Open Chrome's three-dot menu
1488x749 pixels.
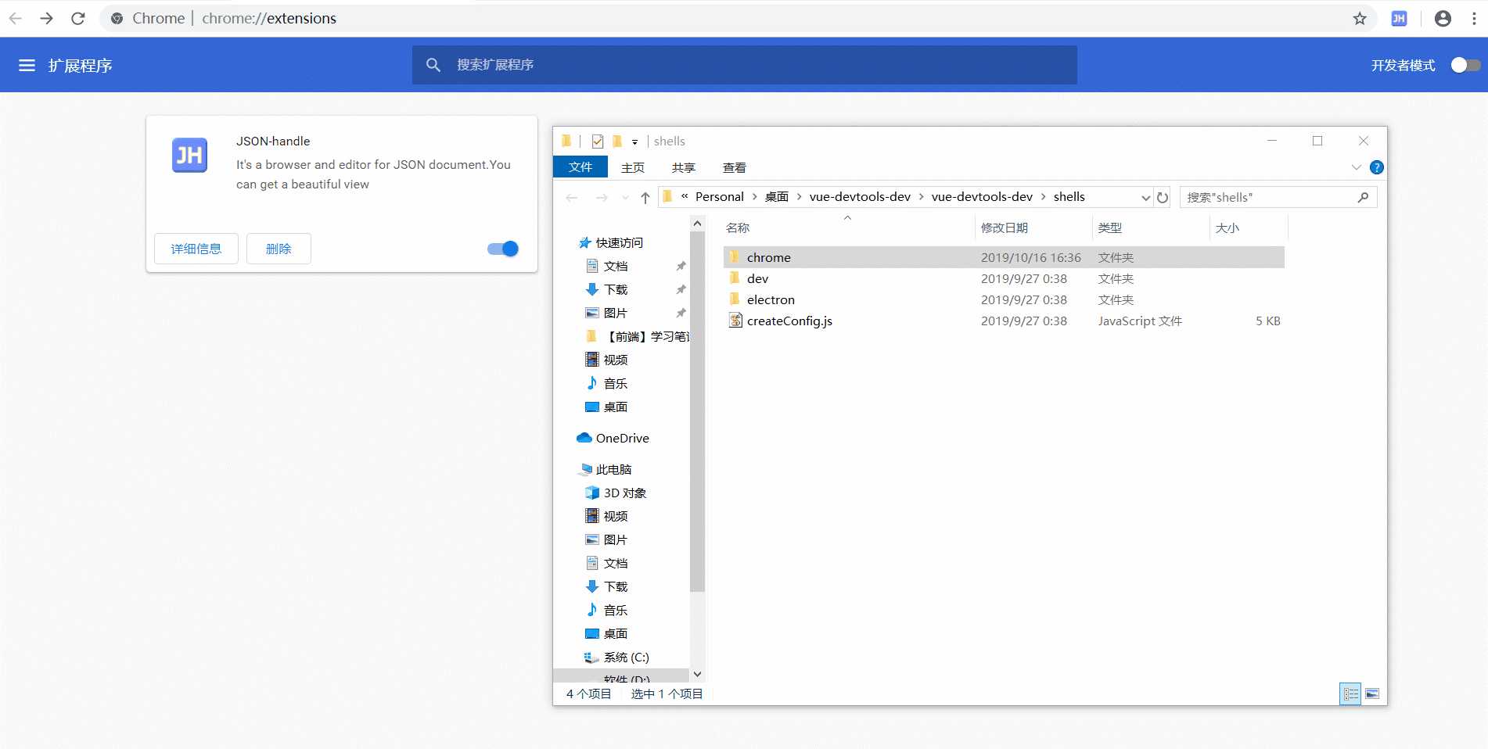pyautogui.click(x=1474, y=19)
